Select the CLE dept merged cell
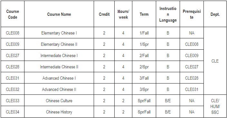This screenshot has width=227, height=118. pos(215,61)
